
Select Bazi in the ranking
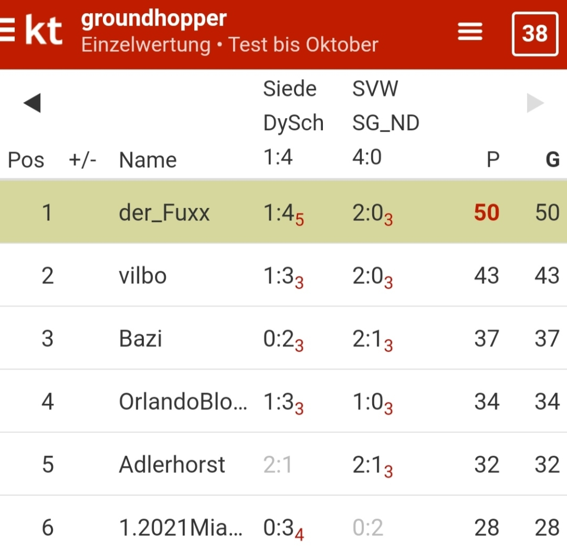click(140, 339)
